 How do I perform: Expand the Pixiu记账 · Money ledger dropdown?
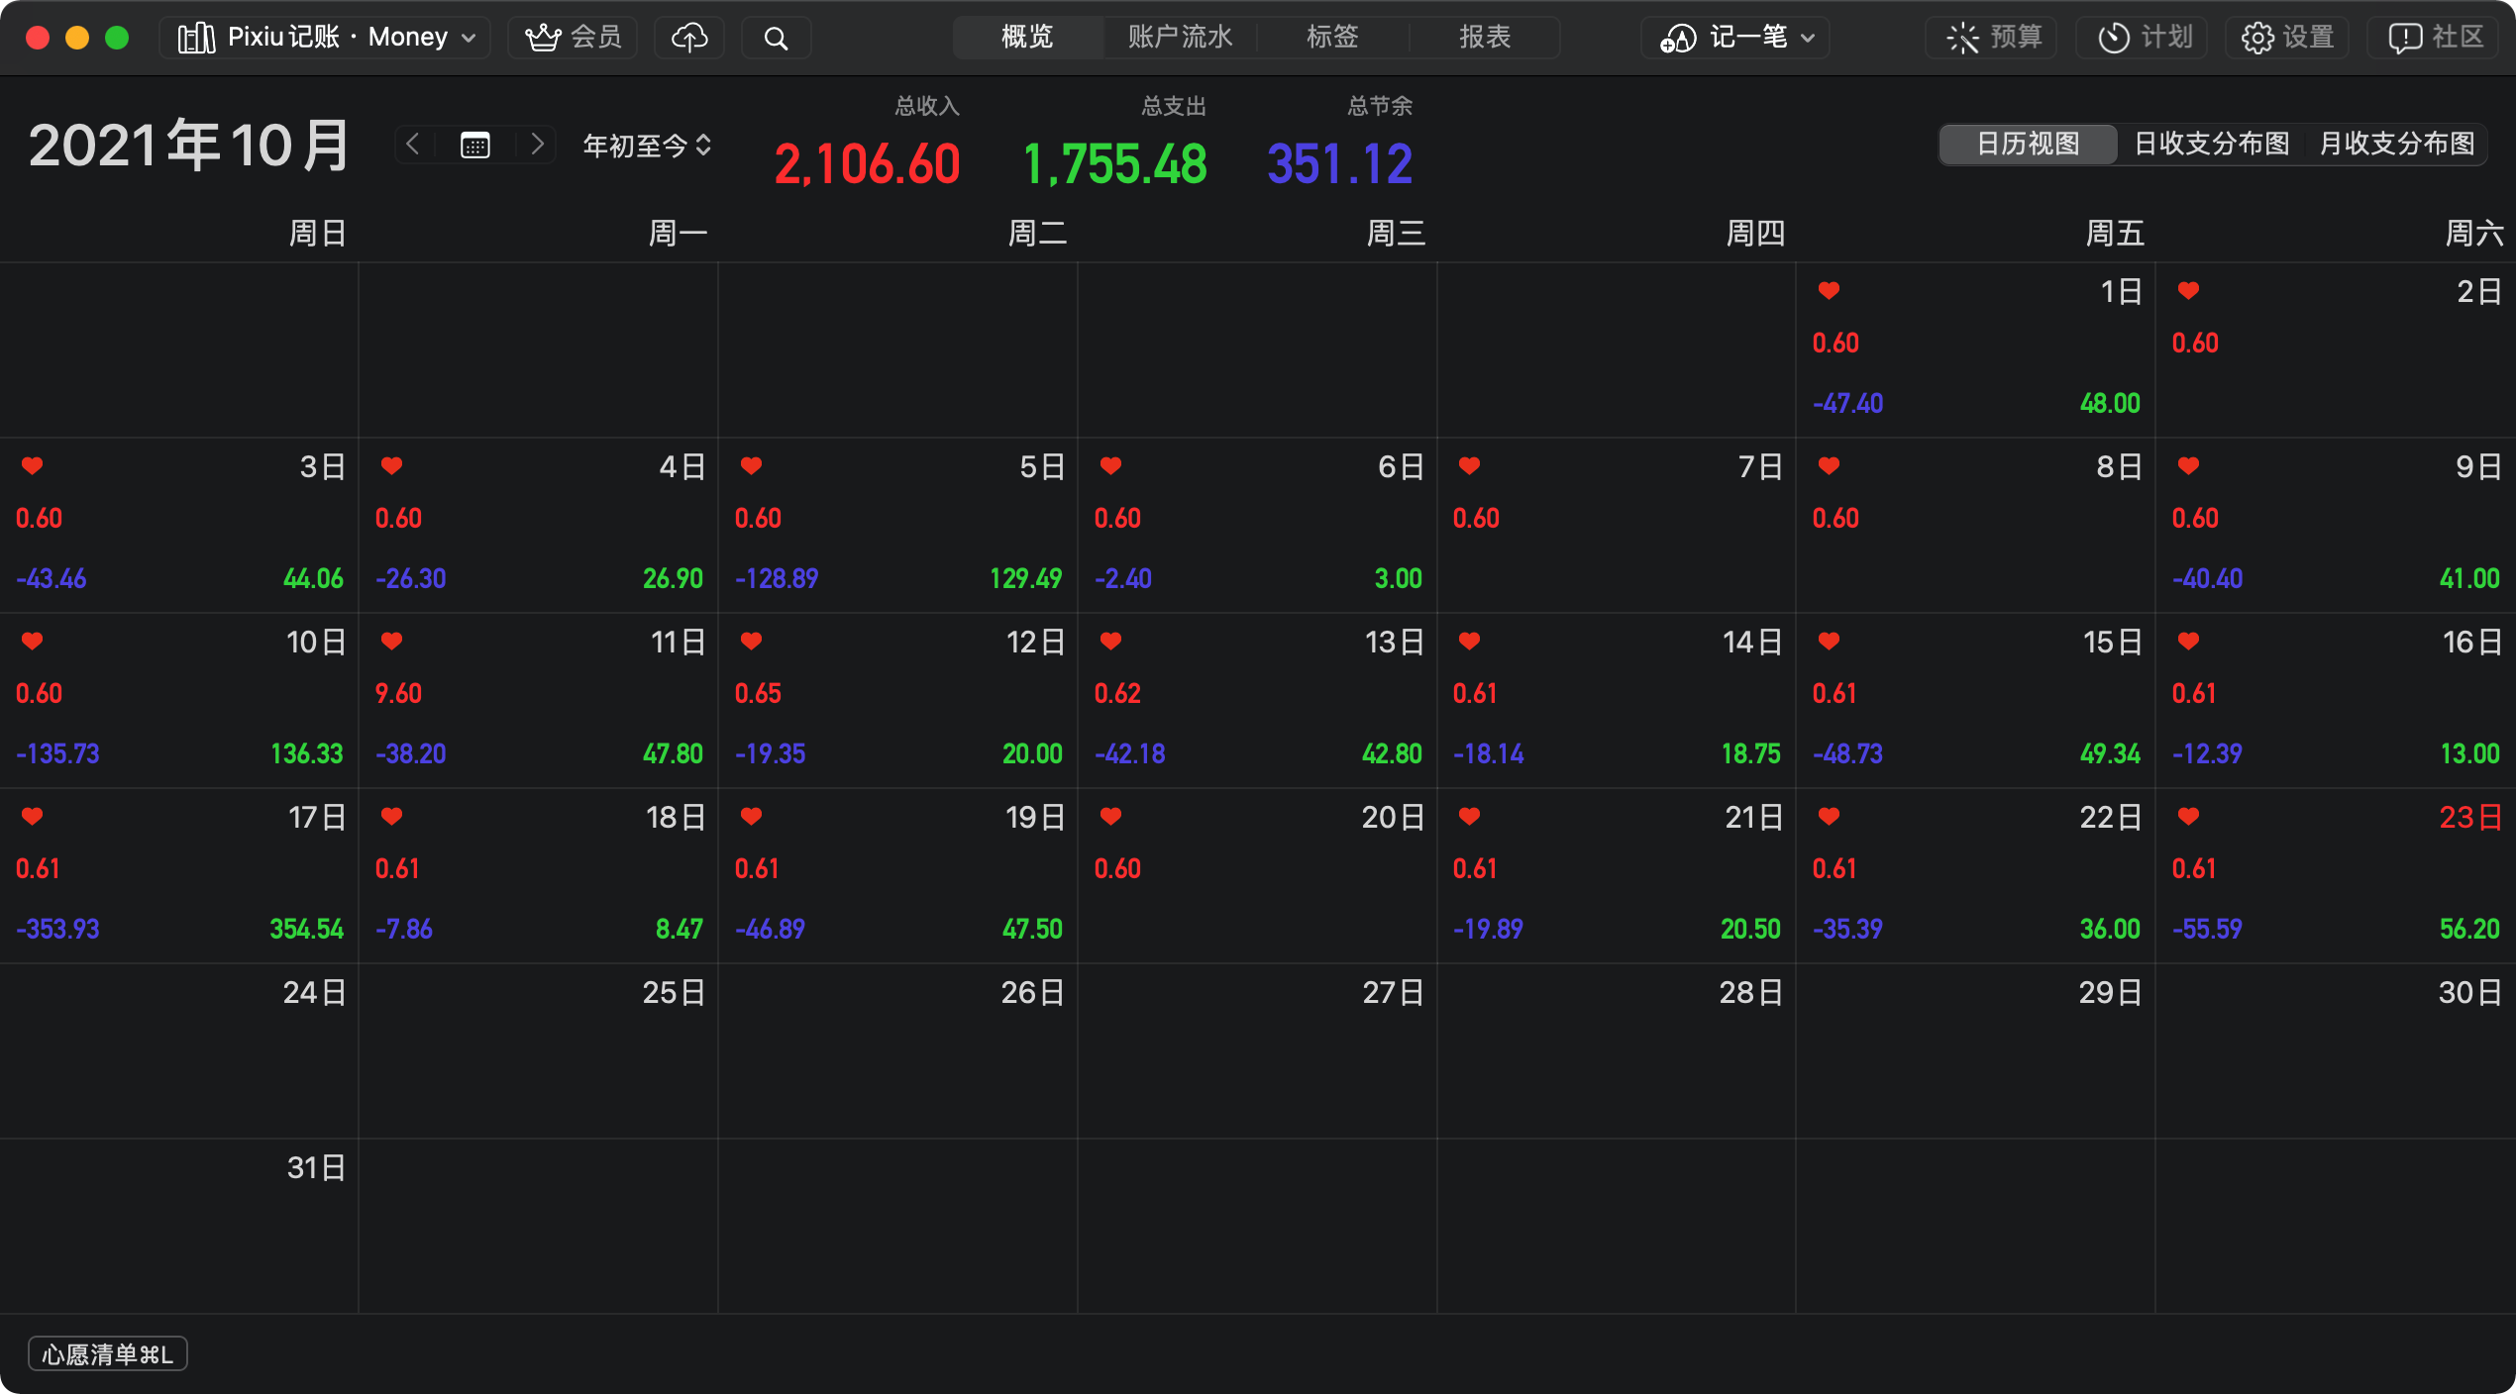point(325,38)
